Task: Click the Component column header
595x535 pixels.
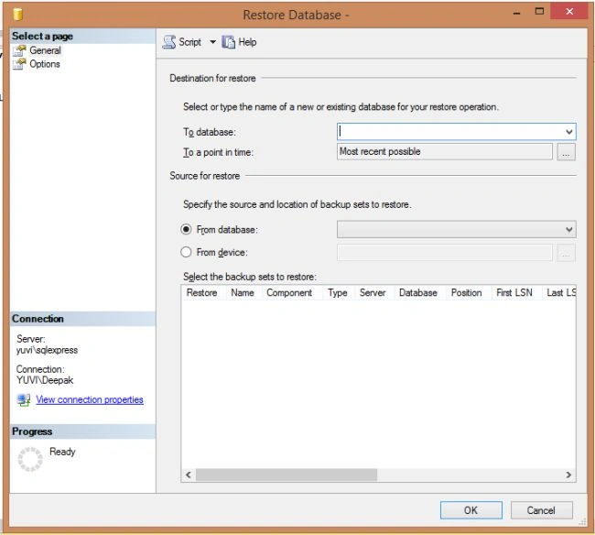Action: 289,293
